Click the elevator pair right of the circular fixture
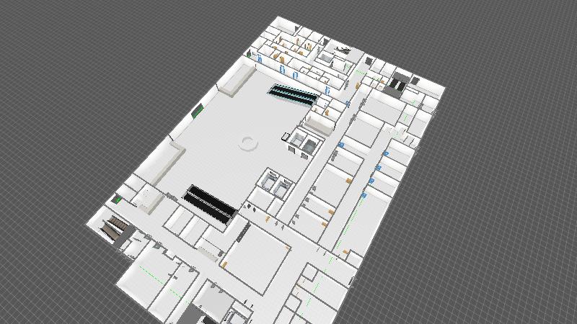 (307, 142)
